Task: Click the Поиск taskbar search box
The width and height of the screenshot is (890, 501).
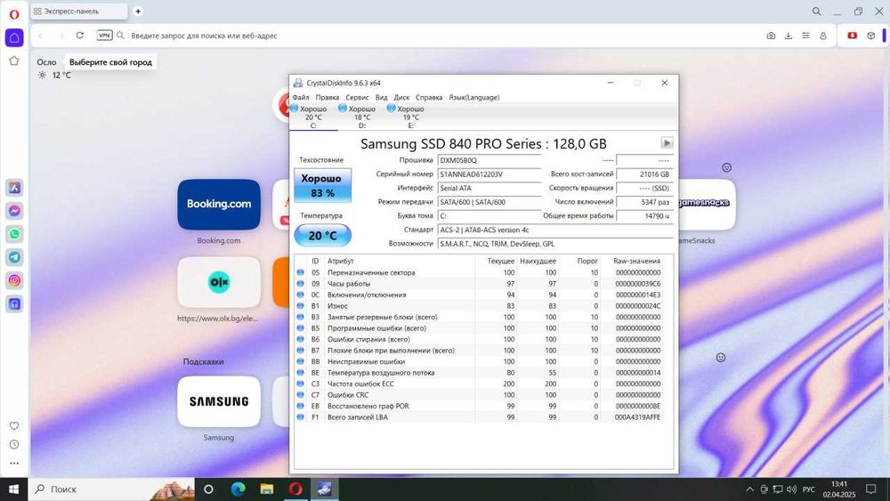Action: coord(110,489)
